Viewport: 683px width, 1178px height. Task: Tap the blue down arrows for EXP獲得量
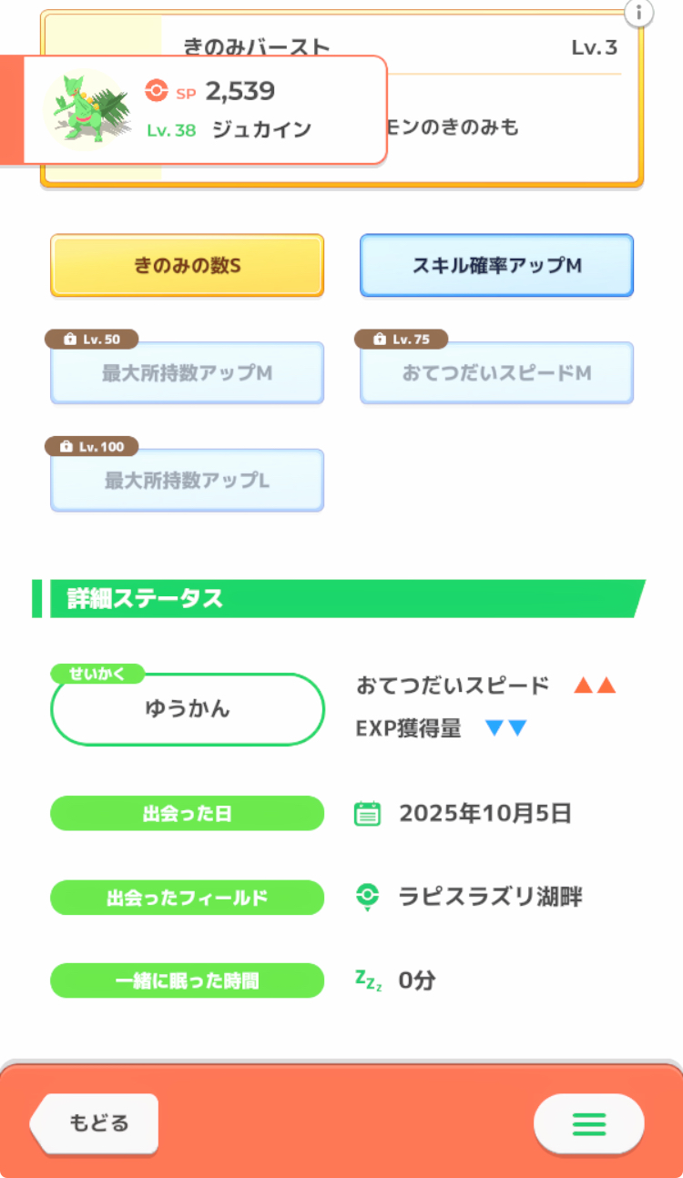click(506, 728)
